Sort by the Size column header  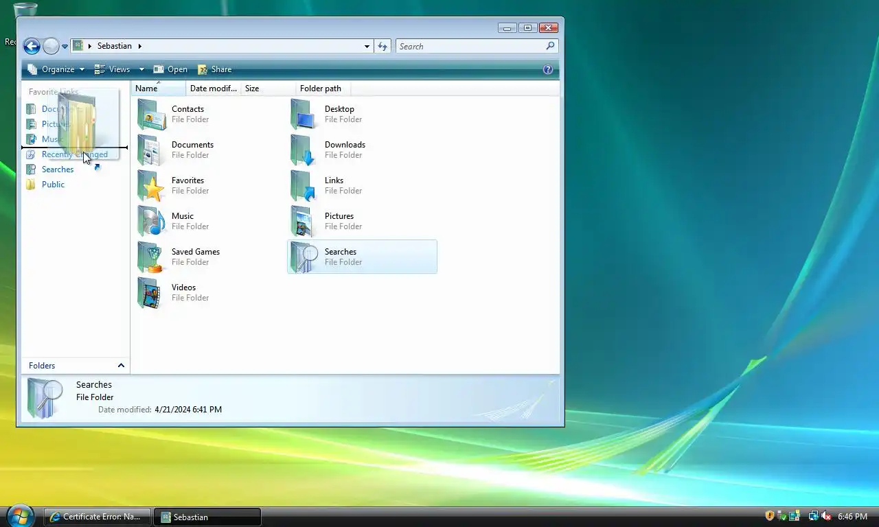(x=269, y=89)
